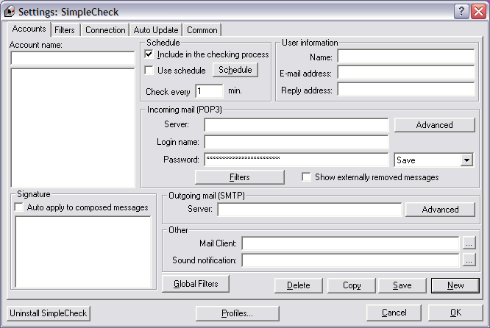490x328 pixels.
Task: Cancel the settings dialog
Action: [x=394, y=313]
